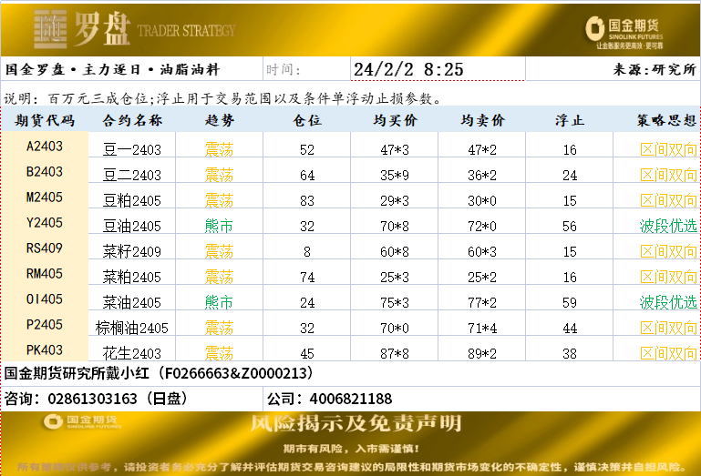Click float stop value 59
This screenshot has height=476, width=701.
click(x=570, y=302)
